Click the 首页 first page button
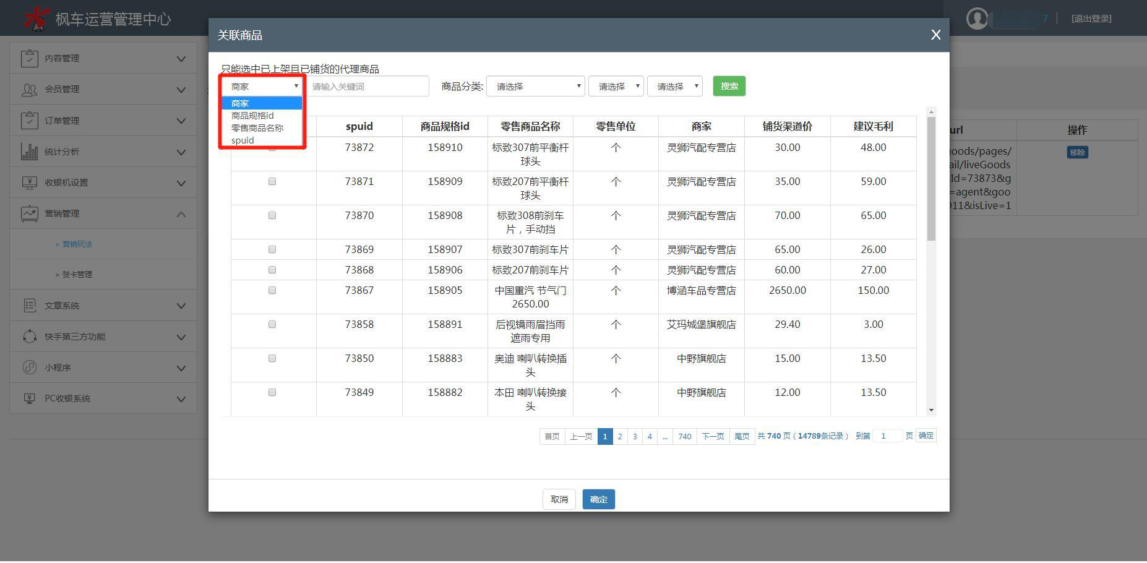 coord(552,436)
